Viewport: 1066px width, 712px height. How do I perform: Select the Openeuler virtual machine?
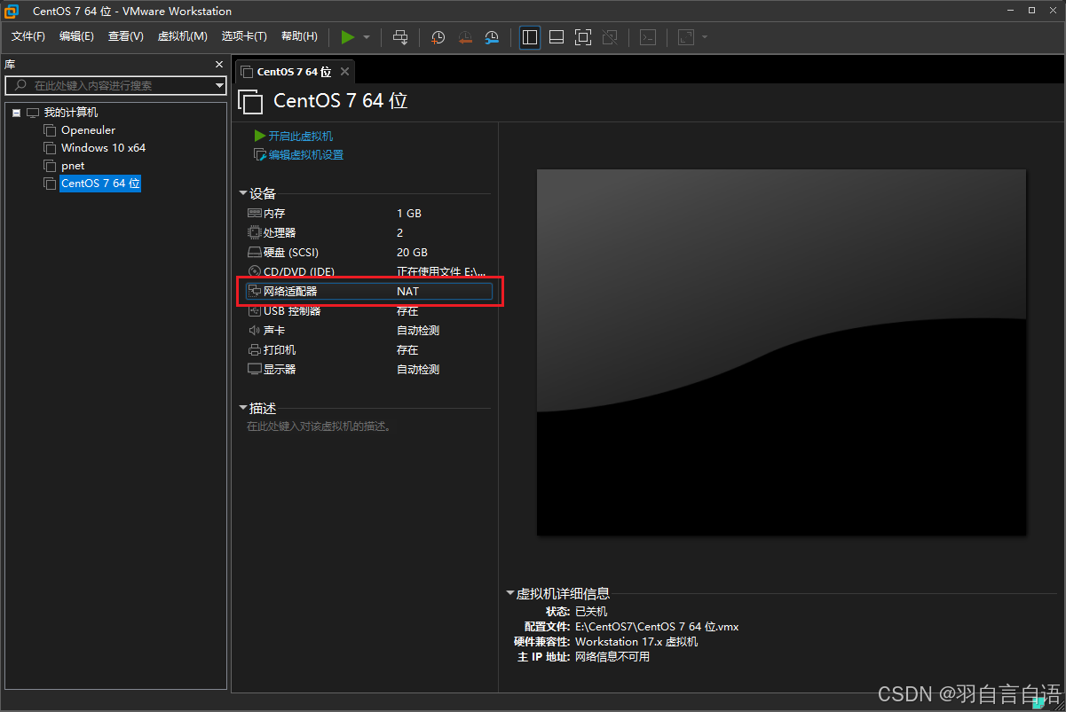pyautogui.click(x=88, y=130)
